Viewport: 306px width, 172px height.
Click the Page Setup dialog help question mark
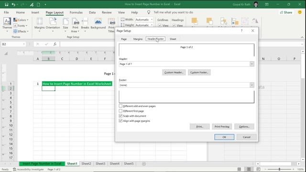click(x=241, y=31)
